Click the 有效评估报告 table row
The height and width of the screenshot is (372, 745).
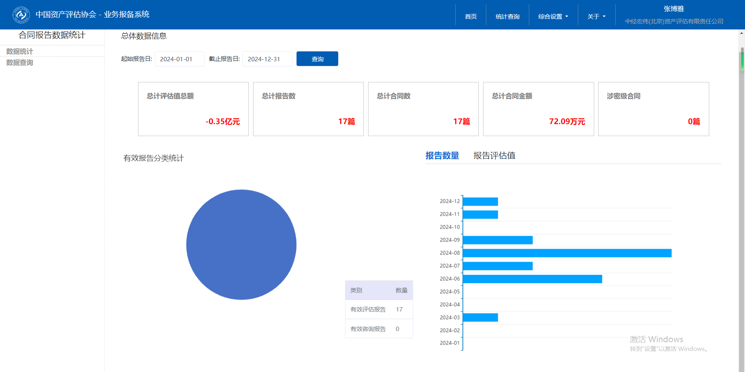pyautogui.click(x=378, y=309)
